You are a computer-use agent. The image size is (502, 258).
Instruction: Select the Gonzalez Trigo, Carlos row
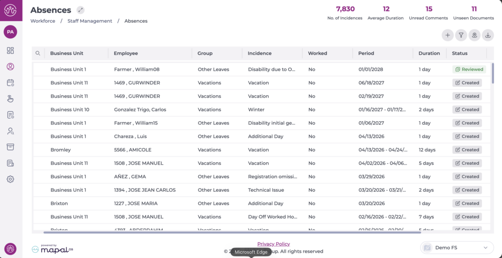[x=140, y=109]
